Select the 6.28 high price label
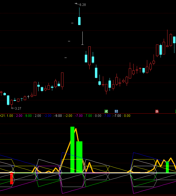The height and width of the screenshot is (196, 176). (x=83, y=5)
